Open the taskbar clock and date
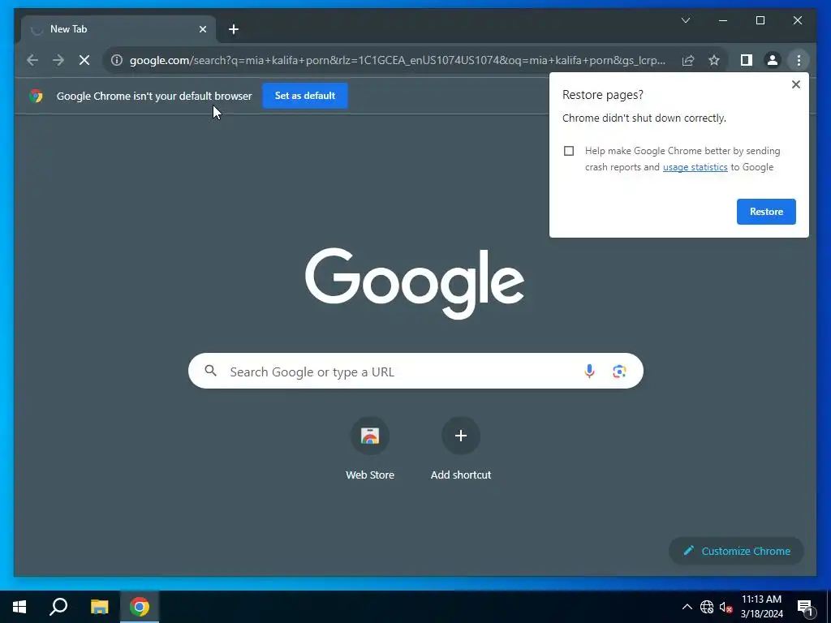 click(x=761, y=607)
